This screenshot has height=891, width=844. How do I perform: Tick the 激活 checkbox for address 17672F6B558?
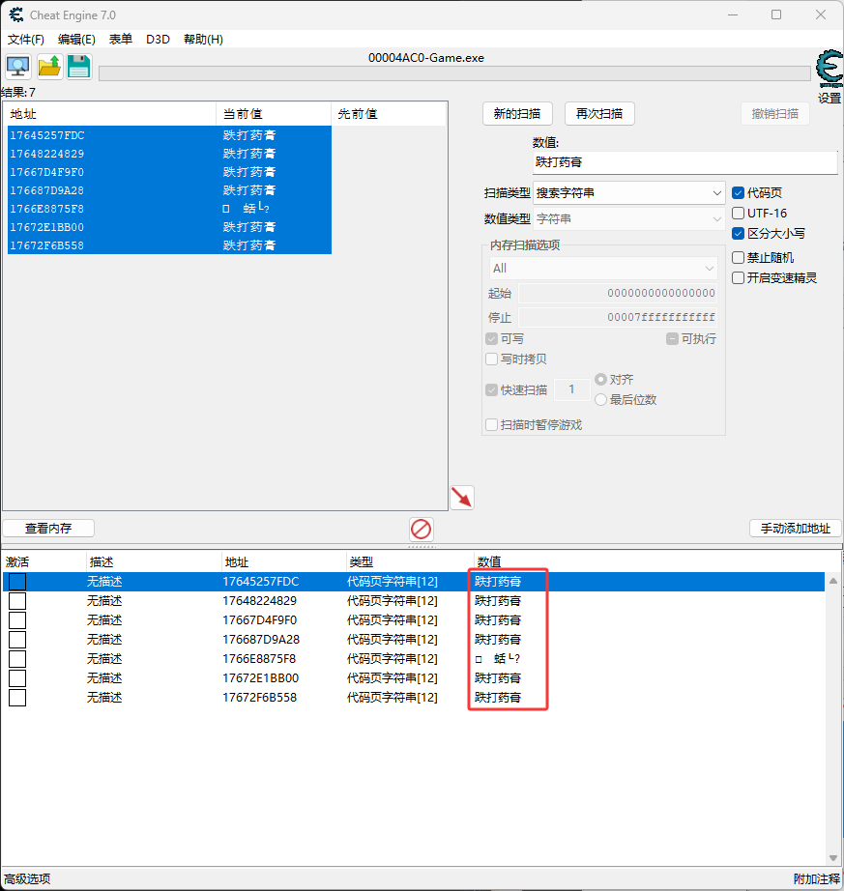pos(17,697)
